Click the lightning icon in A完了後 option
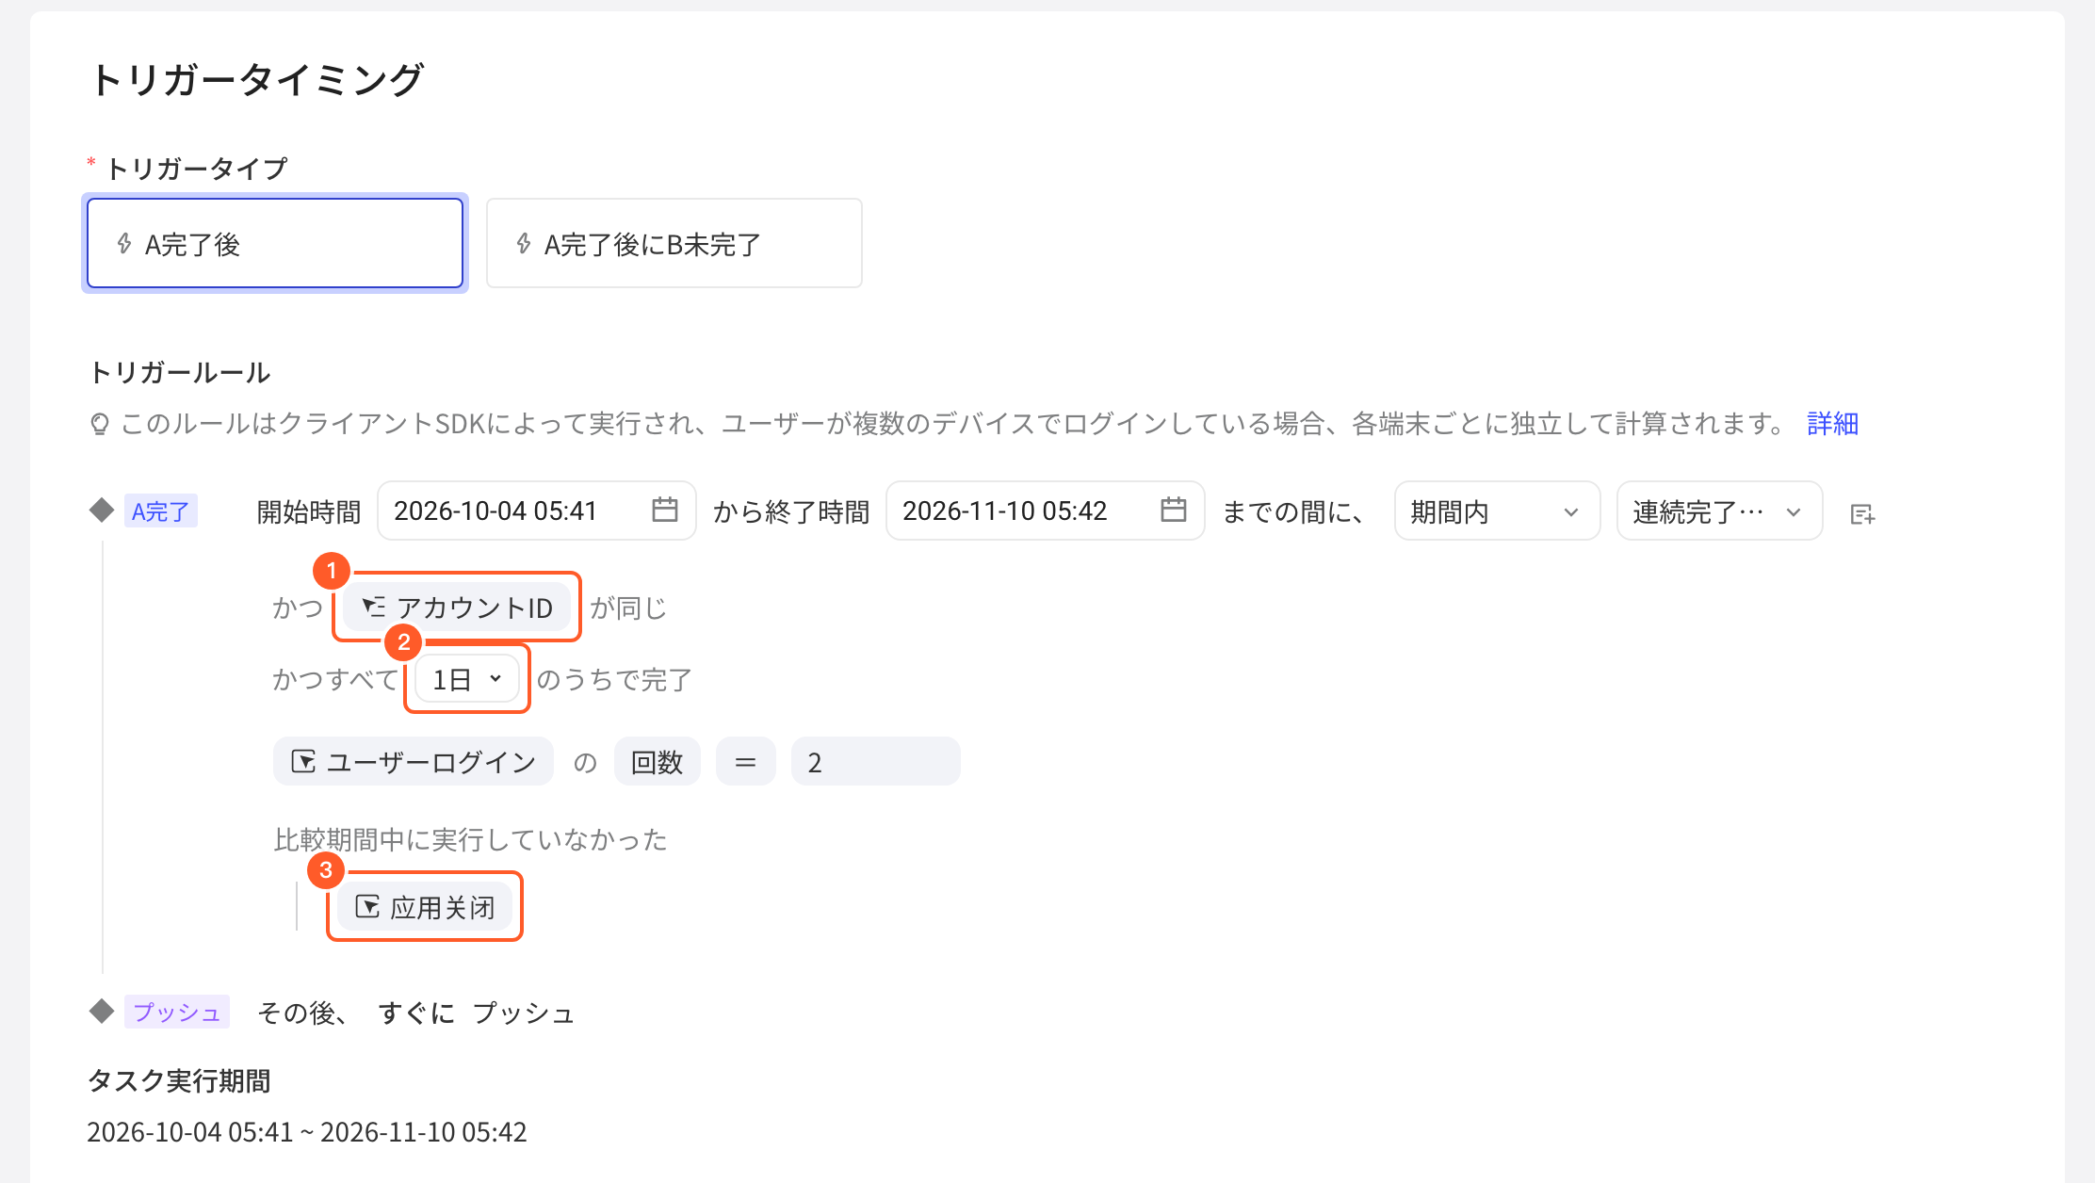 [123, 244]
